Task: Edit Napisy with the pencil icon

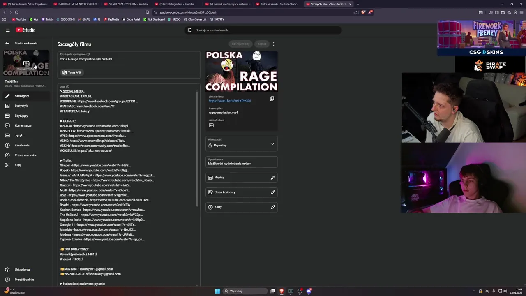Action: pos(272,178)
